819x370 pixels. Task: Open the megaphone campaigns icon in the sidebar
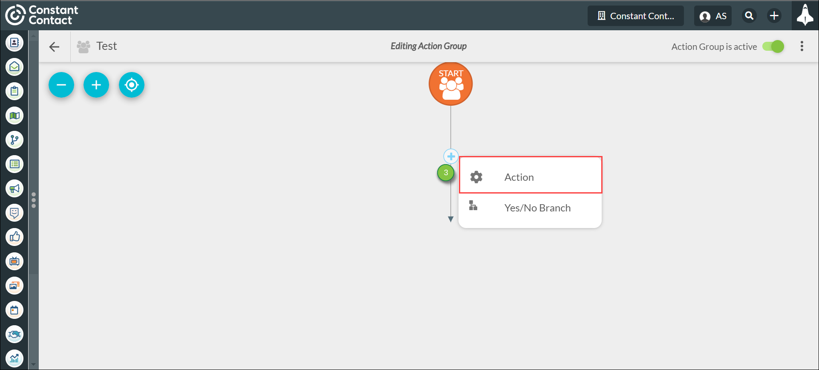14,188
